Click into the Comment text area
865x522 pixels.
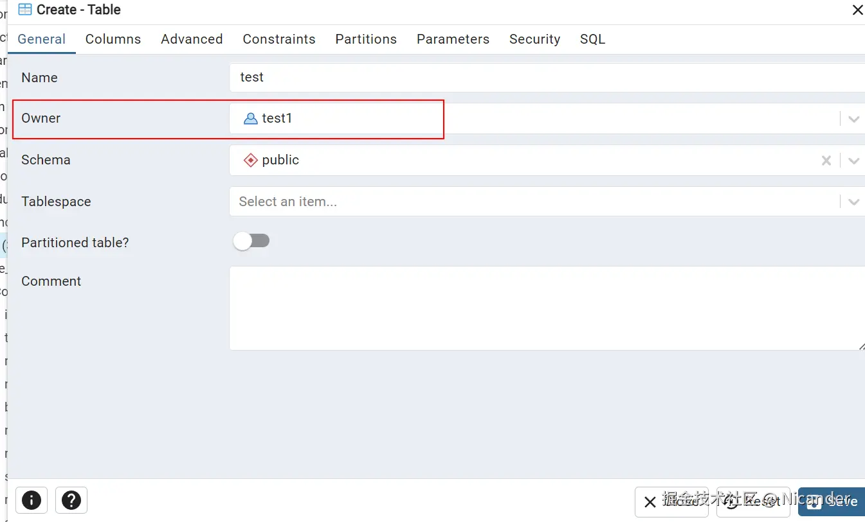point(547,308)
